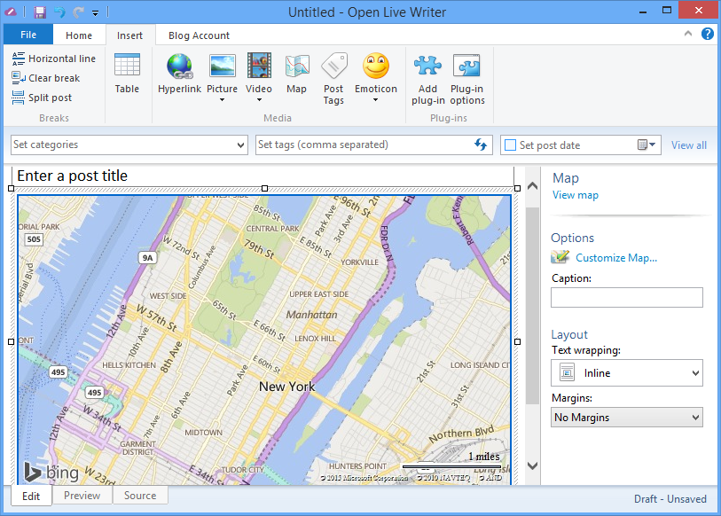
Task: Click the Emoticon smiley icon
Action: pyautogui.click(x=376, y=66)
